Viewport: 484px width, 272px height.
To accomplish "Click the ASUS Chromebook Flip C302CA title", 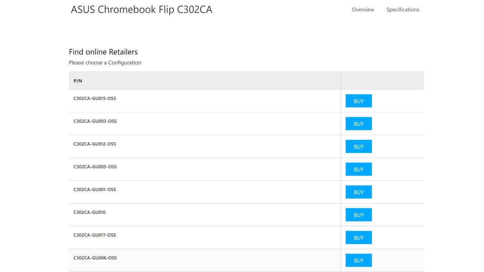I will pos(141,9).
